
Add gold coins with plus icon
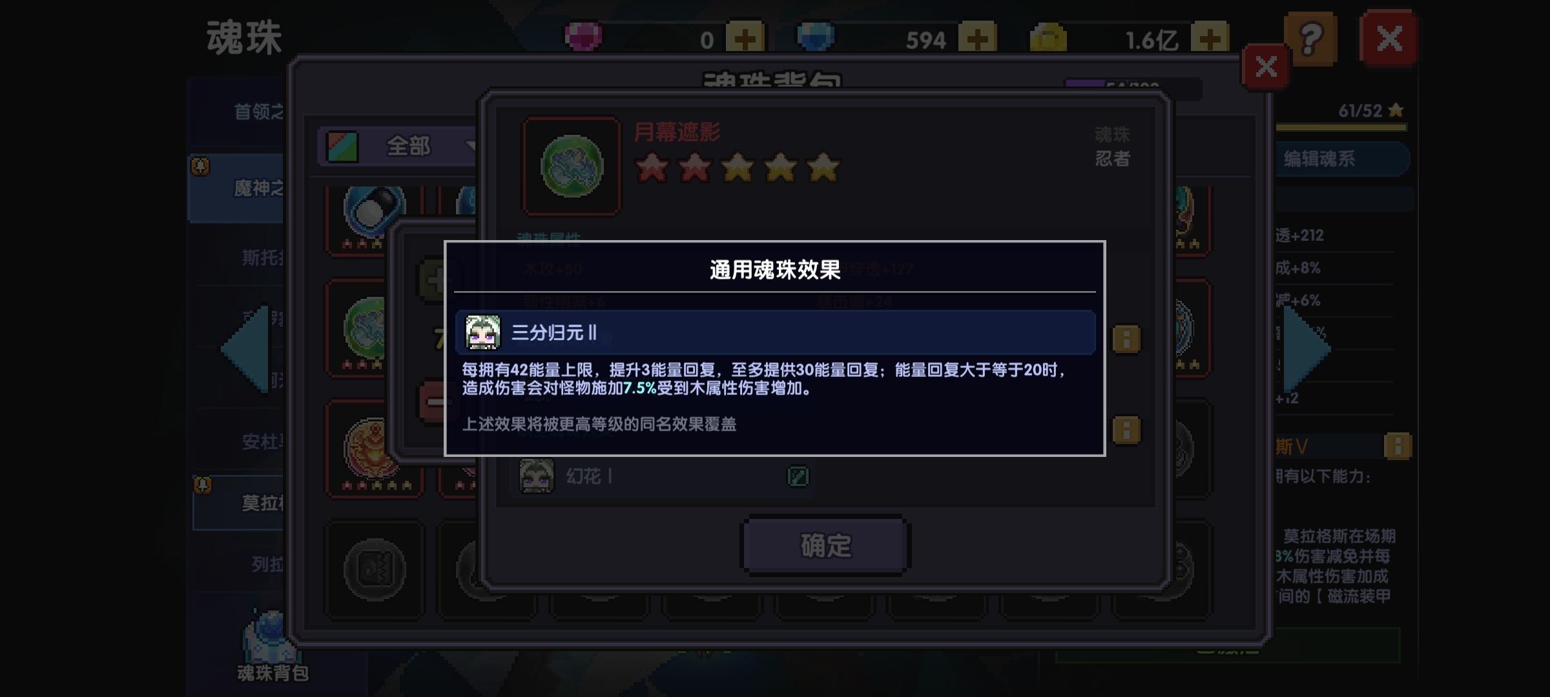(1210, 38)
